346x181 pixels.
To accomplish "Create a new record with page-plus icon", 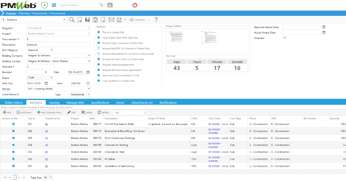I will 80,20.
